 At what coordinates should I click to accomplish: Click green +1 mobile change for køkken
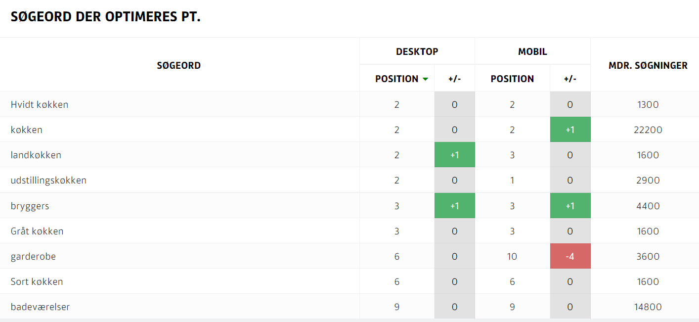[570, 130]
